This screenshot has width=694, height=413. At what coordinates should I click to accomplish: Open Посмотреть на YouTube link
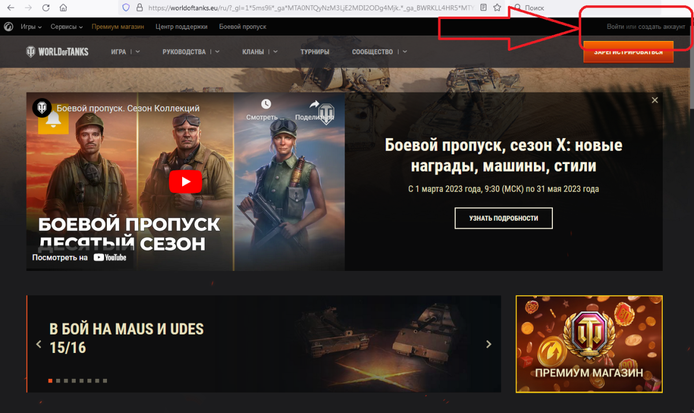click(79, 258)
